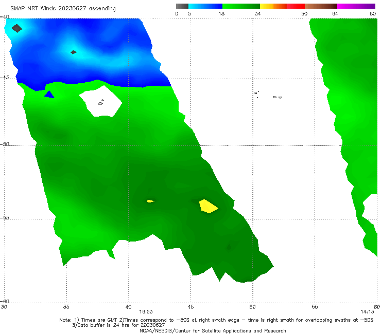Click the longitude axis label '45'
Viewport: 381px width, 334px height.
(190, 307)
